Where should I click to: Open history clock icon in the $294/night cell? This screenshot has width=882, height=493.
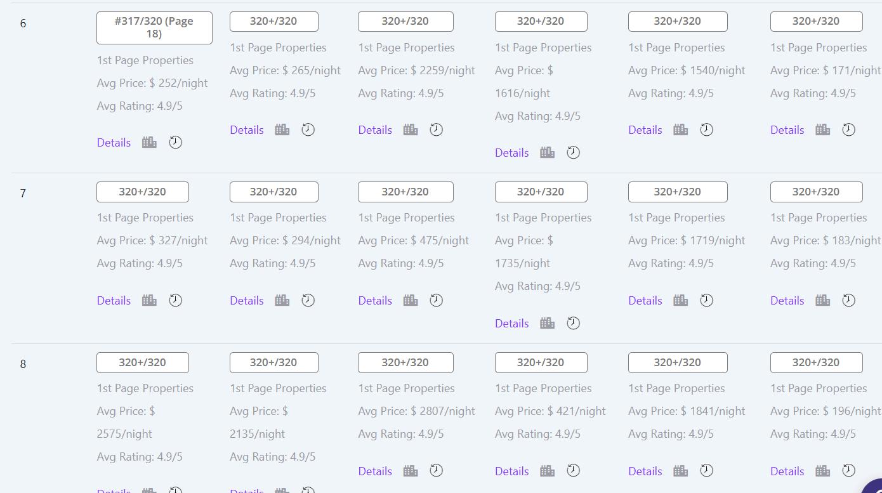[x=308, y=300]
